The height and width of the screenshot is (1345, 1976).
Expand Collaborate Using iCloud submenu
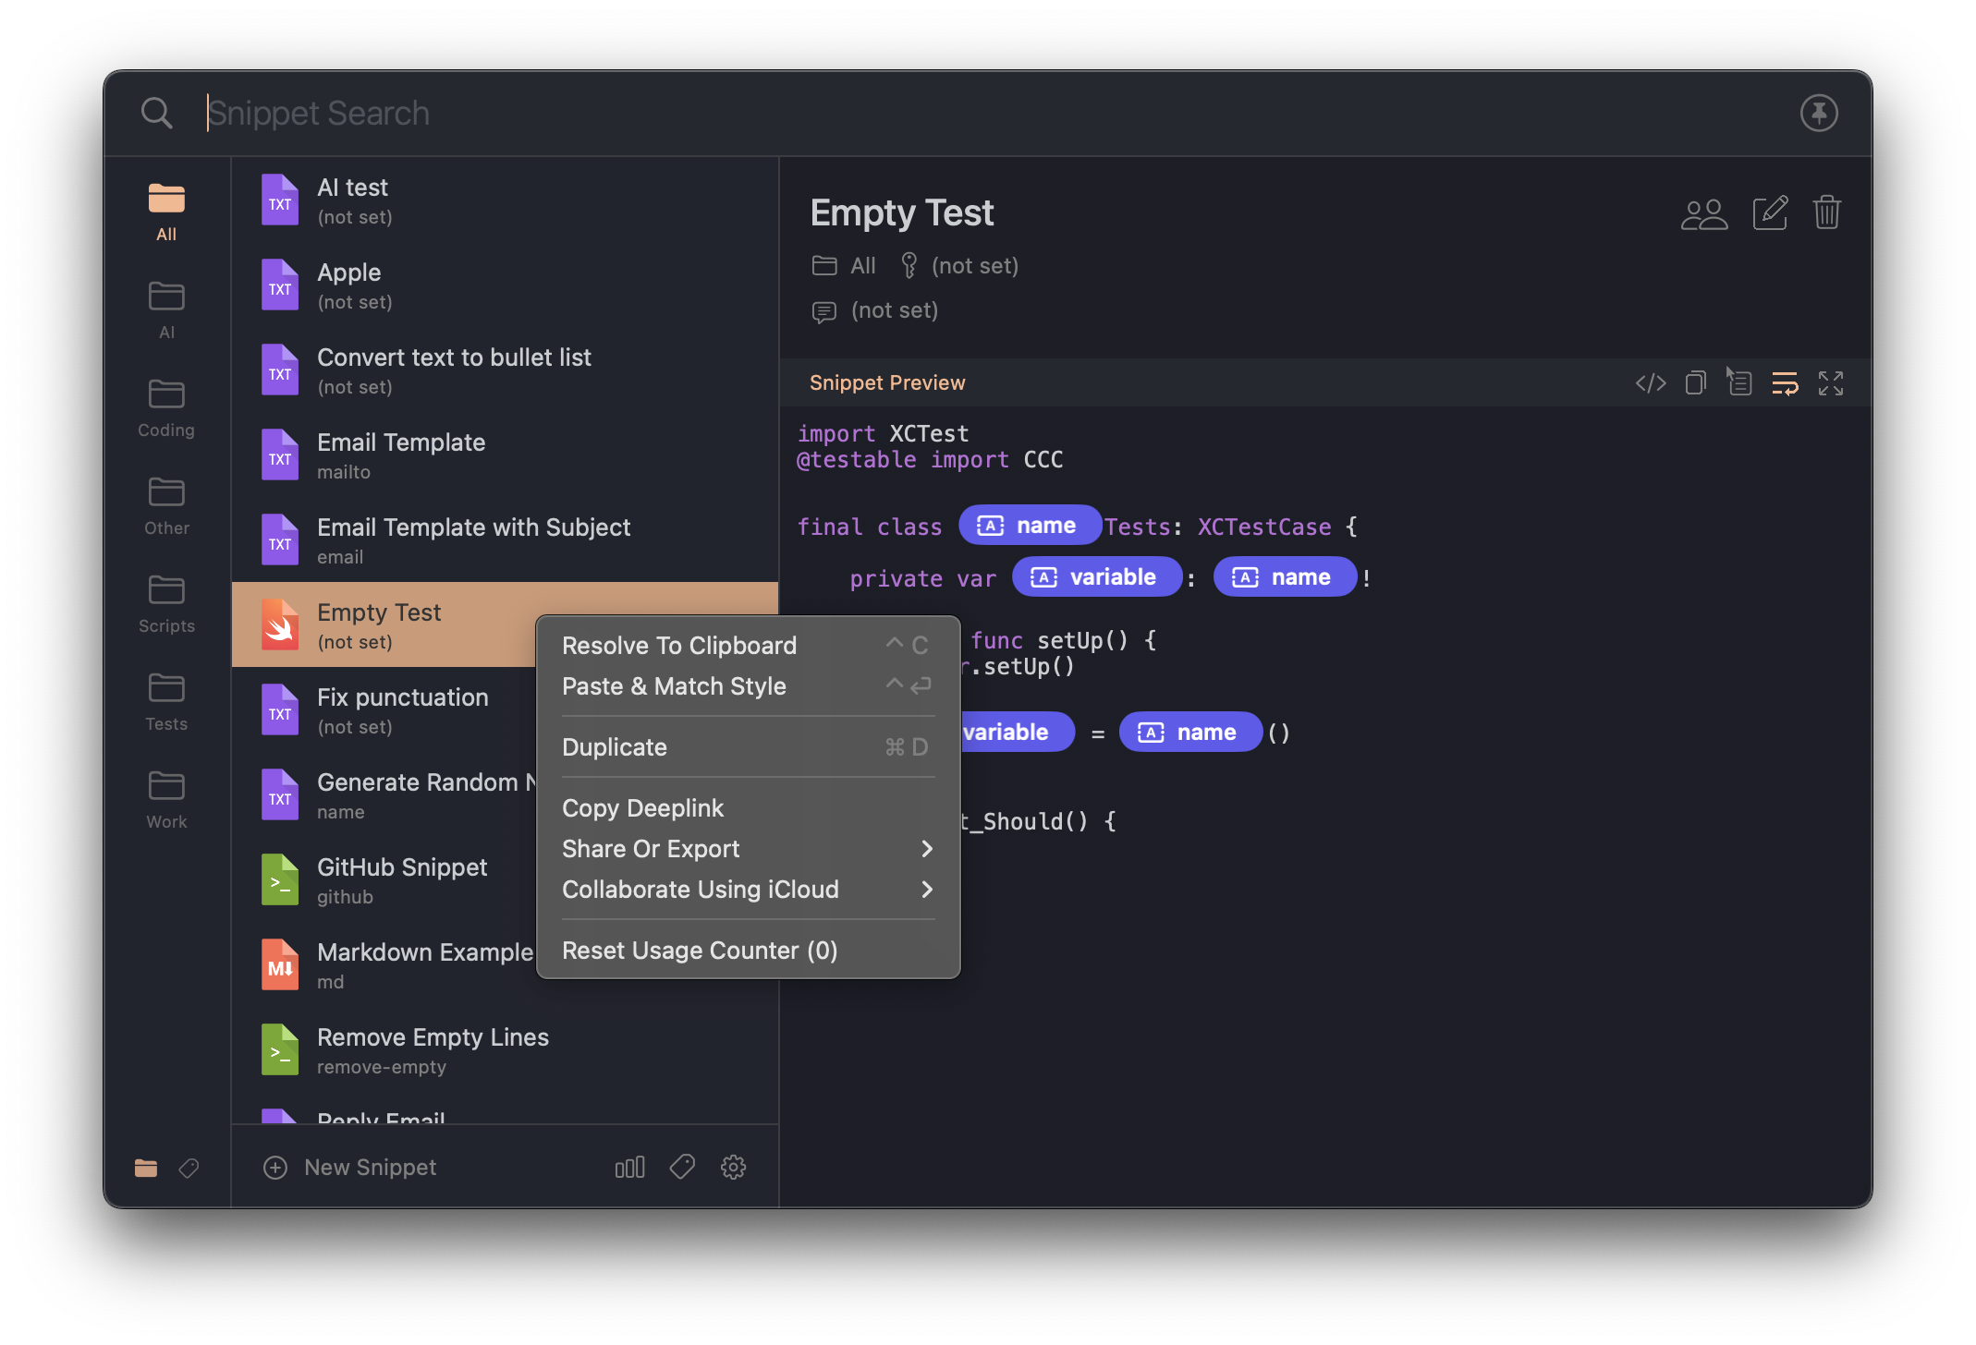(x=746, y=889)
